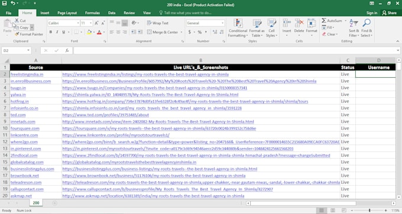Viewport: 402px width, 214px height.
Task: Click the Decrease Indent icon
Action: [134, 32]
